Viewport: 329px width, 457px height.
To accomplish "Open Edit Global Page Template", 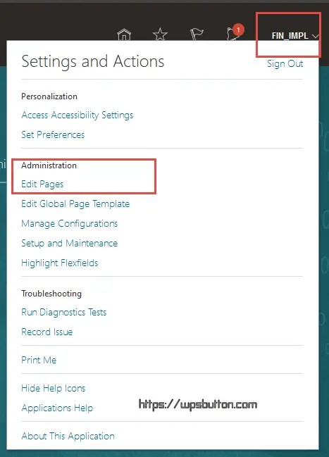I will point(75,204).
